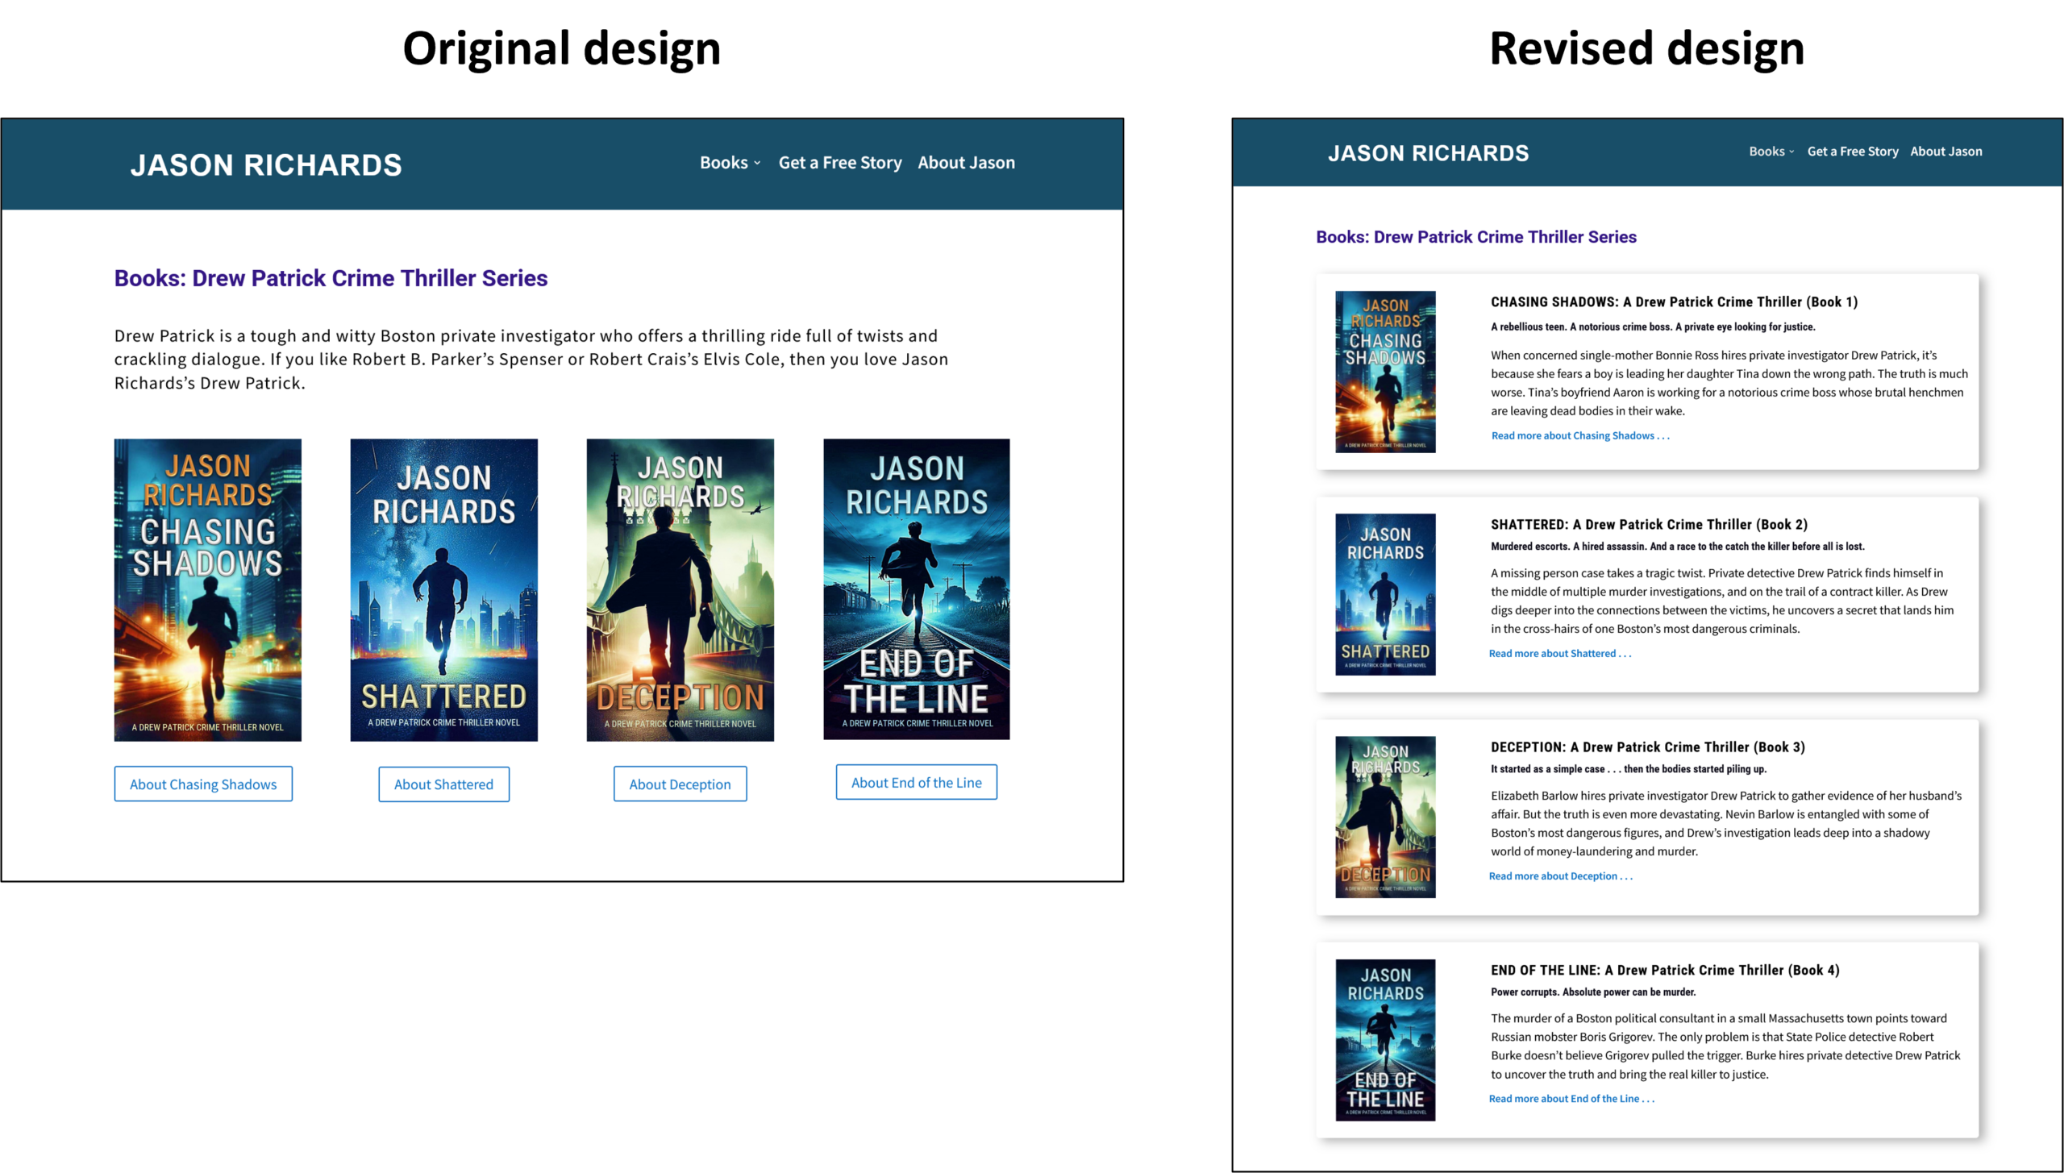Follow Read more about Deception link
Image resolution: width=2064 pixels, height=1173 pixels.
coord(1560,876)
